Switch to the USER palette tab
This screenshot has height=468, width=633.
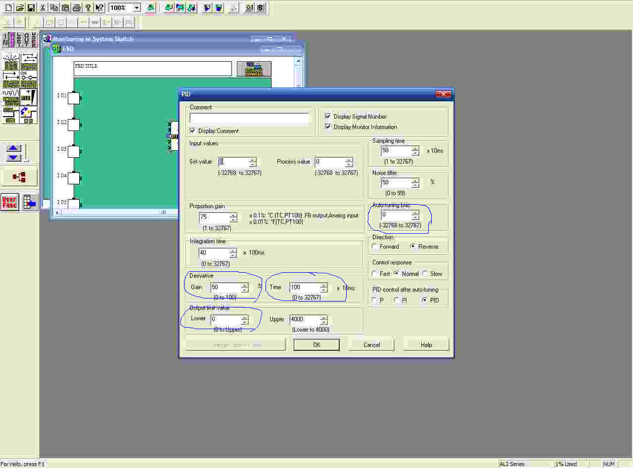point(34,40)
